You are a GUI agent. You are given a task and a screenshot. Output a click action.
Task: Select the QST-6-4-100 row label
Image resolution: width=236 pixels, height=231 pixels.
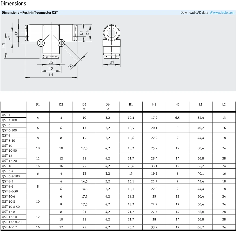click(x=11, y=176)
